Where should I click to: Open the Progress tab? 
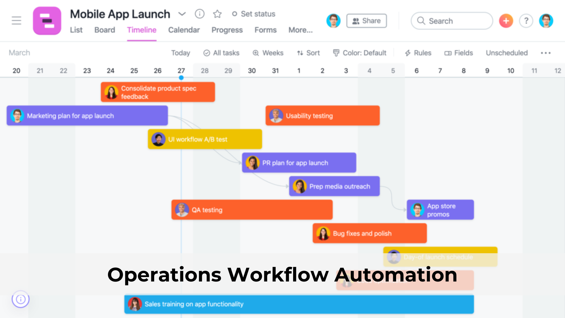pos(227,30)
